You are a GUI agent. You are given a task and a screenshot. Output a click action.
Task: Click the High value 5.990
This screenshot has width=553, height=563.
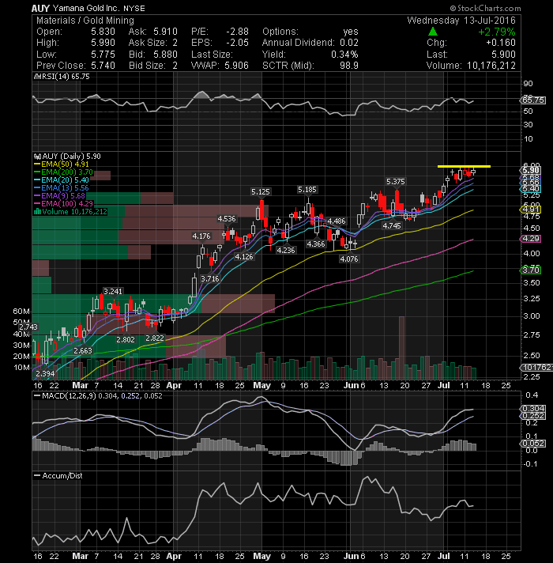click(x=103, y=43)
